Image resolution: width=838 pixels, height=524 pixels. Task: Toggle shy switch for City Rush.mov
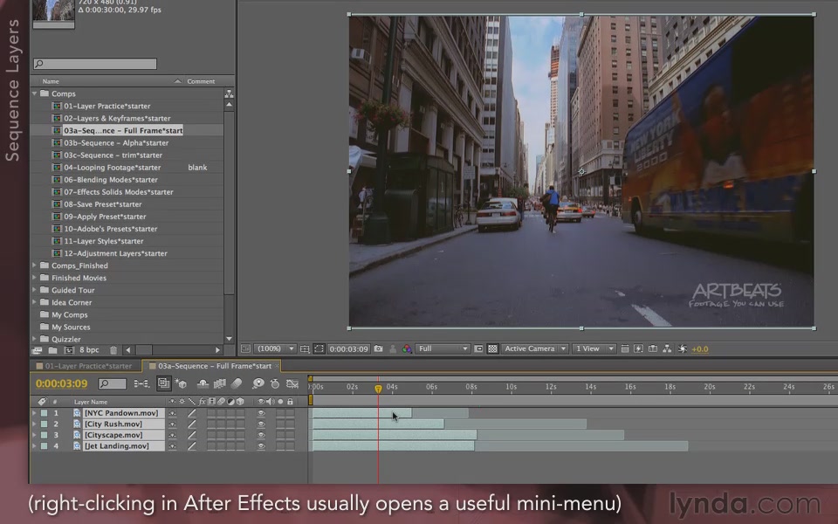172,424
